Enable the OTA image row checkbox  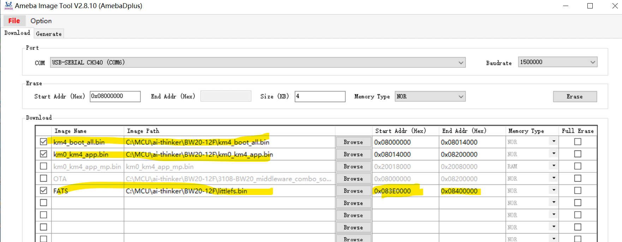[43, 178]
